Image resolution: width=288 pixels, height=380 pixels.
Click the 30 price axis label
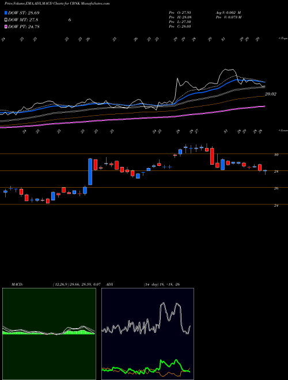coord(276,155)
